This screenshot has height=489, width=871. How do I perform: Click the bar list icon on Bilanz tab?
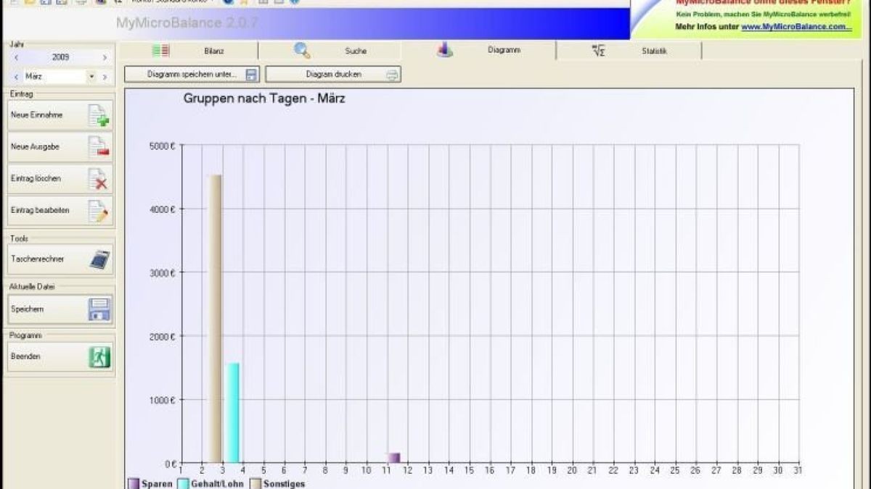coord(160,50)
